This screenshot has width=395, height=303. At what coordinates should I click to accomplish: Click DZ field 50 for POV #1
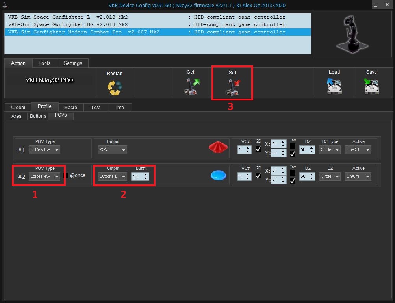click(x=307, y=149)
